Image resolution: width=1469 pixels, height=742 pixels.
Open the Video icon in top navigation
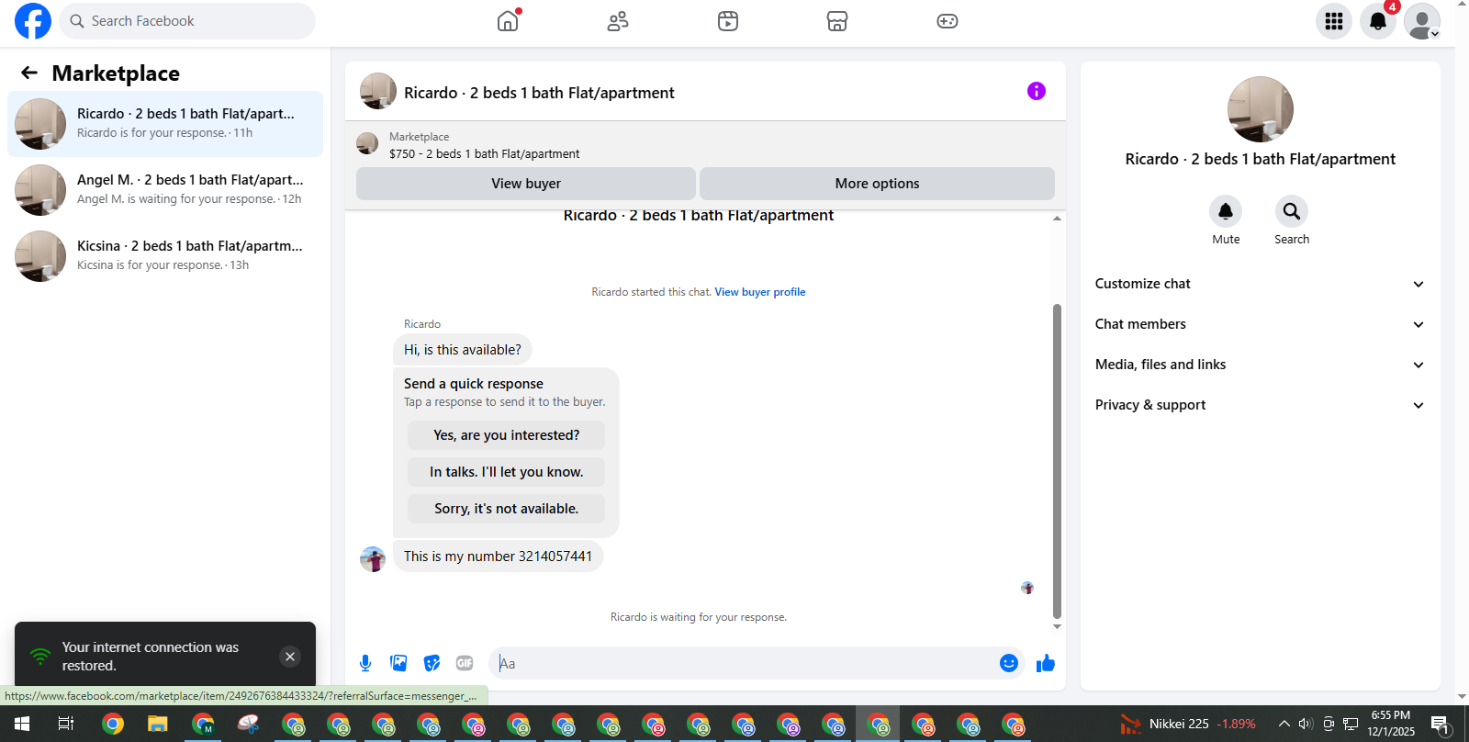728,21
